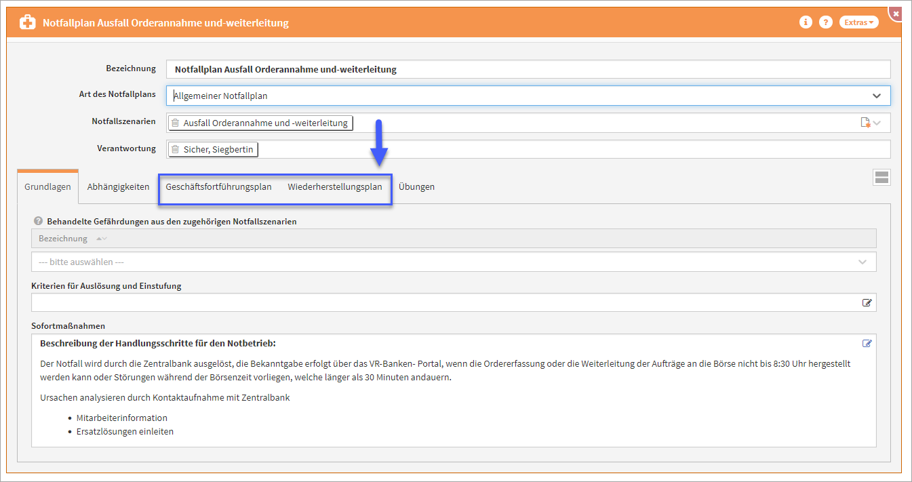The image size is (912, 482).
Task: Edit Kriterien für Auslösung field icon
Action: [867, 302]
